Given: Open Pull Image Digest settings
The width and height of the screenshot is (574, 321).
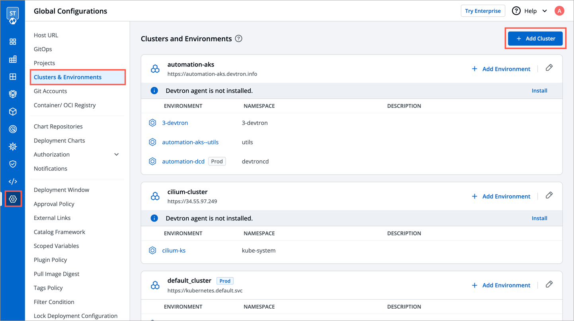Looking at the screenshot, I should [x=57, y=274].
